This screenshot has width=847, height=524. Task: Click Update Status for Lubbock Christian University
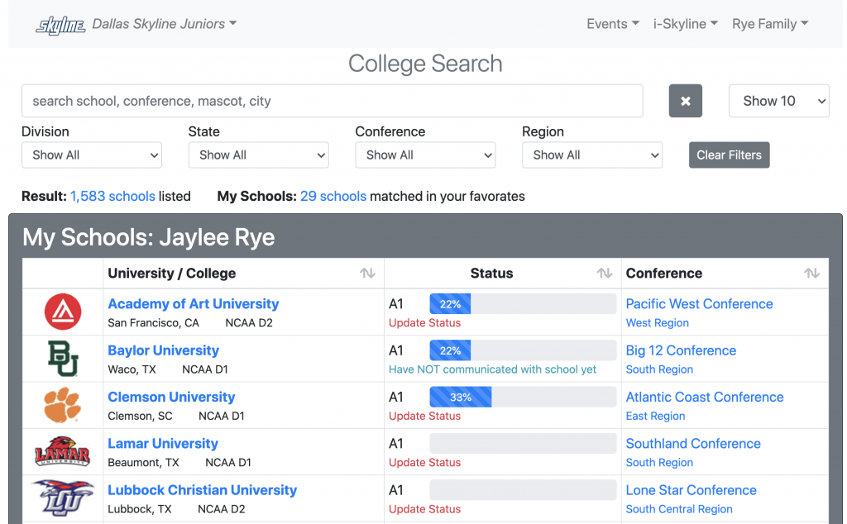coord(425,508)
